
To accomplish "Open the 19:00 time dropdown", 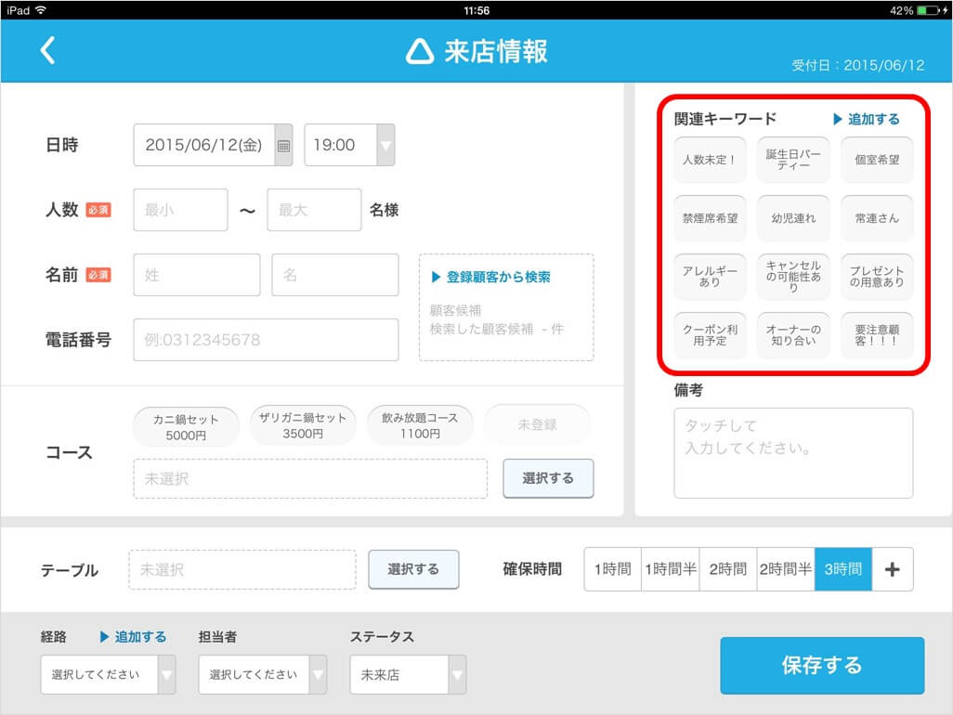I will click(x=349, y=145).
